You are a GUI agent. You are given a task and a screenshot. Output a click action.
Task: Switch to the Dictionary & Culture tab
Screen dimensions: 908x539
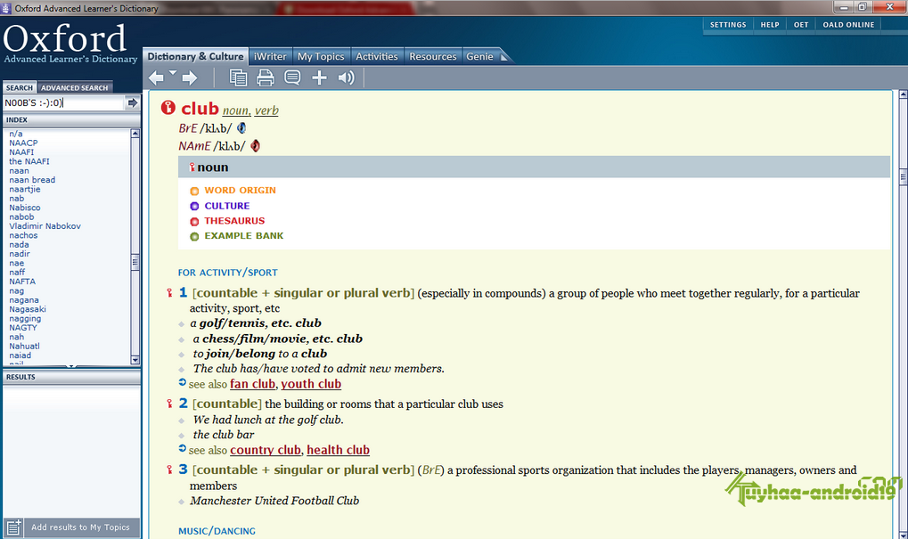click(x=195, y=56)
